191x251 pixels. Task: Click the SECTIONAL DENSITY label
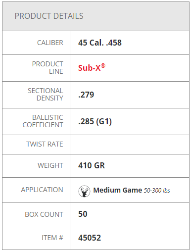pos(46,95)
